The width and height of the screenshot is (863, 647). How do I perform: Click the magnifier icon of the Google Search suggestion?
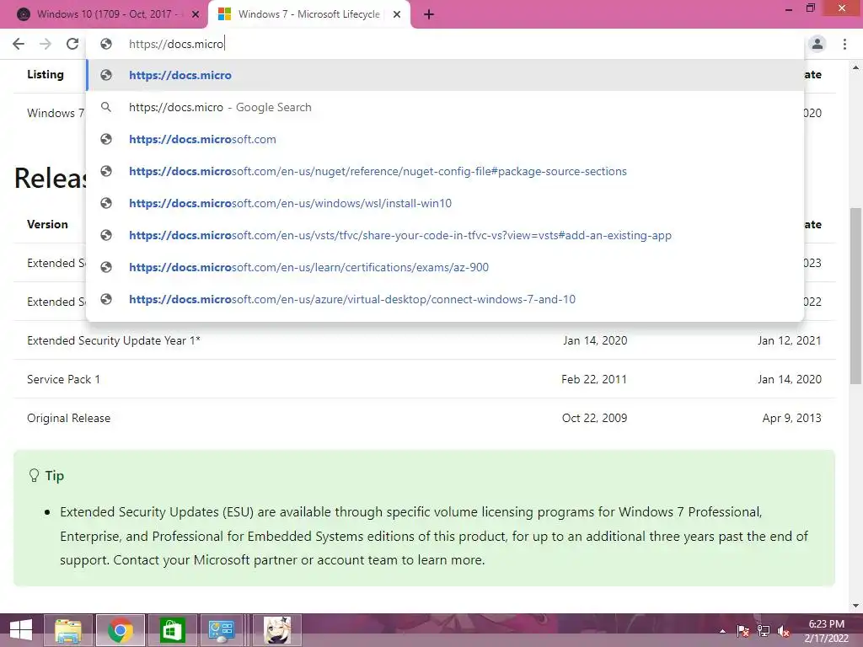click(106, 107)
